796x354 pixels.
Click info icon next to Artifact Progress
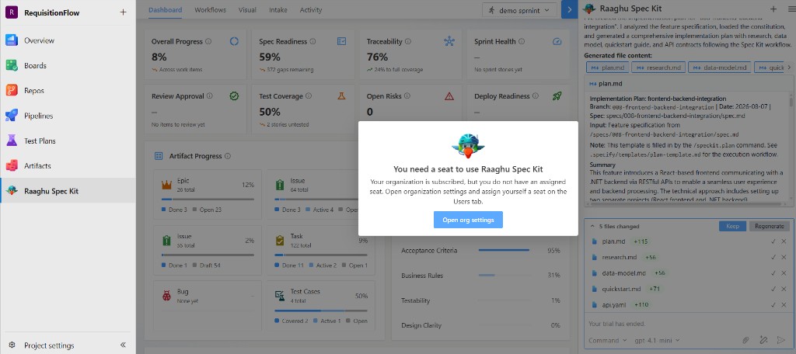coord(228,156)
